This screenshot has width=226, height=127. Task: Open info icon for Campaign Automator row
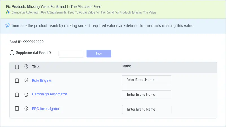pyautogui.click(x=26, y=95)
